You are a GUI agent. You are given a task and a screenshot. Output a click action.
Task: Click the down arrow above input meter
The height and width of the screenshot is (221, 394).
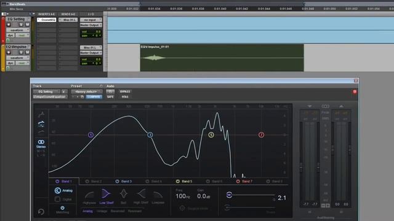tap(310, 106)
